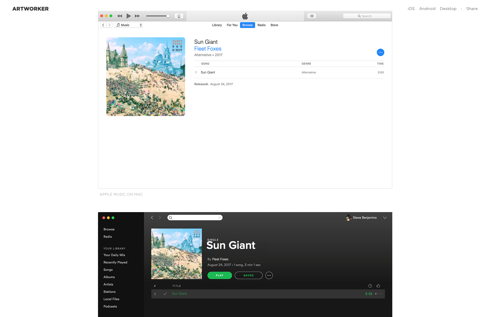Click the ARTWORKER logo
490x317 pixels.
tap(31, 9)
